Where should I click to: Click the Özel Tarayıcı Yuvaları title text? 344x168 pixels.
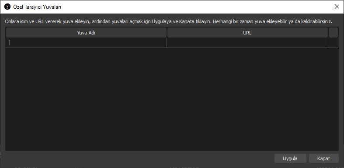(x=37, y=7)
